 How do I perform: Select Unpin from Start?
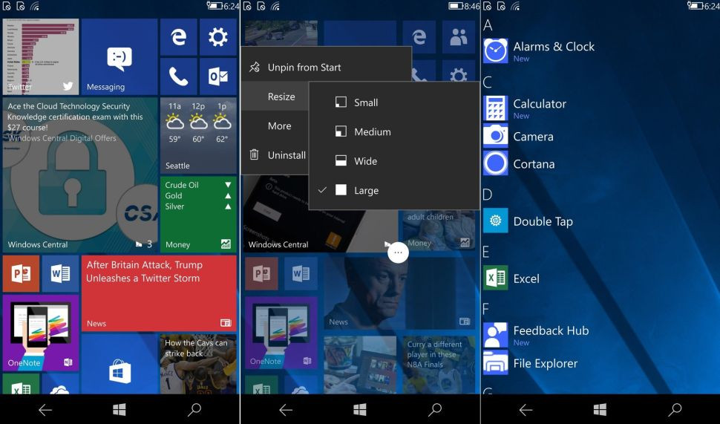326,68
